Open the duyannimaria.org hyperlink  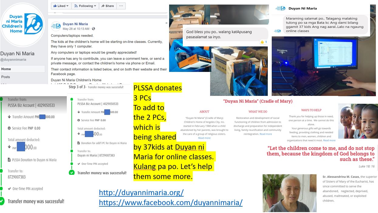click(x=141, y=193)
